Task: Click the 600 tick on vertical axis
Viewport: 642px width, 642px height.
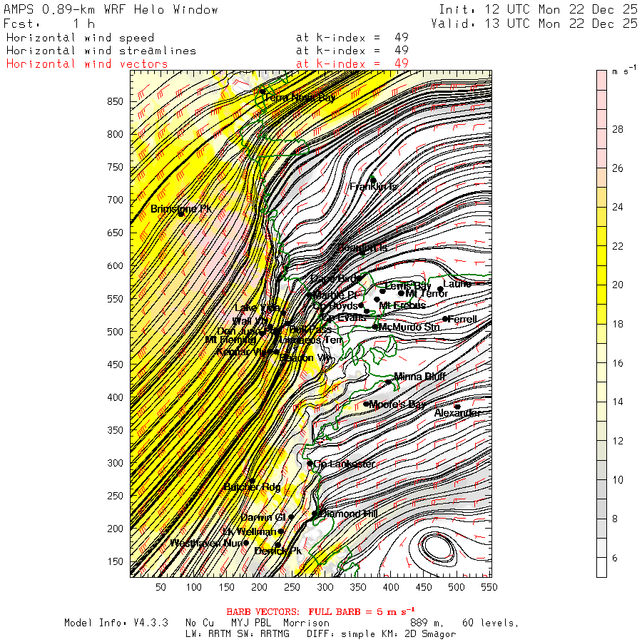Action: [x=115, y=266]
